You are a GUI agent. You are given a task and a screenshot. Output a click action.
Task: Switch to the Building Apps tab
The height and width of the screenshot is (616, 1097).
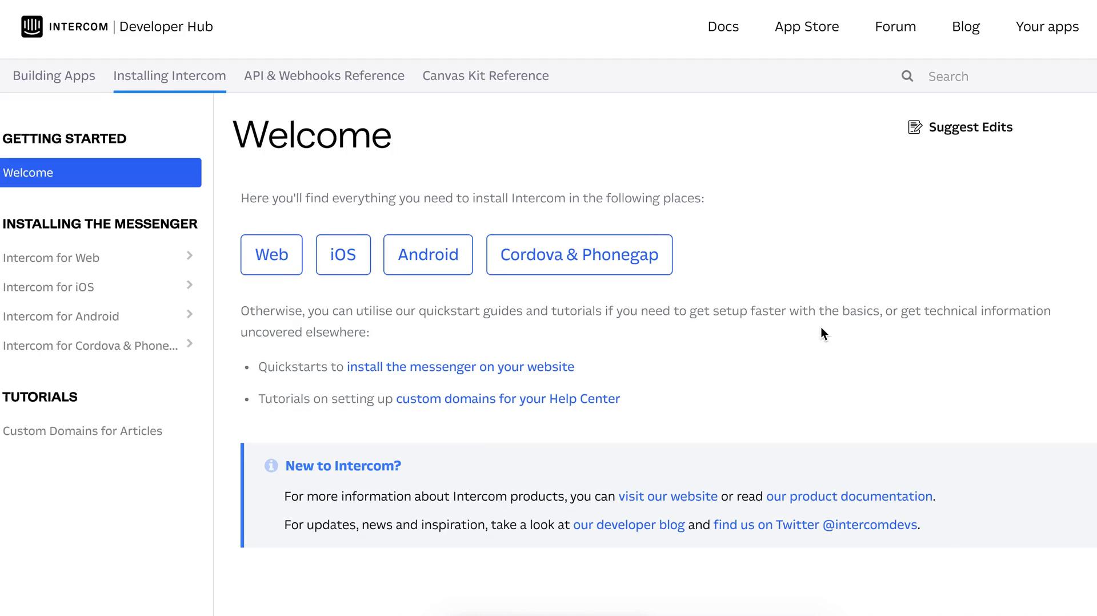tap(54, 75)
